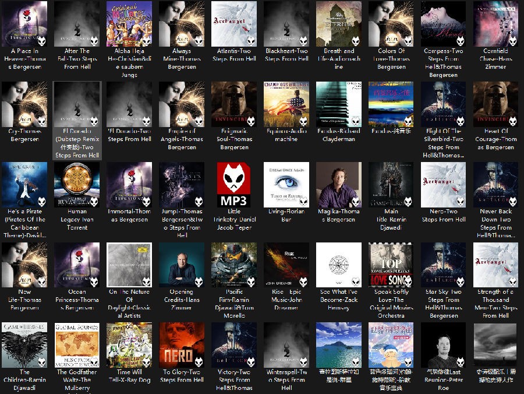Select Exodus-纯音乐 file icon

391,104
